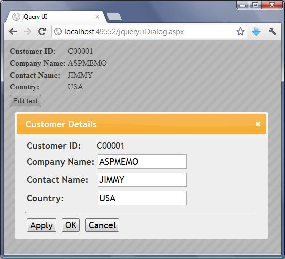Click the Customer ID label in dialog
The image size is (285, 259).
(x=54, y=146)
